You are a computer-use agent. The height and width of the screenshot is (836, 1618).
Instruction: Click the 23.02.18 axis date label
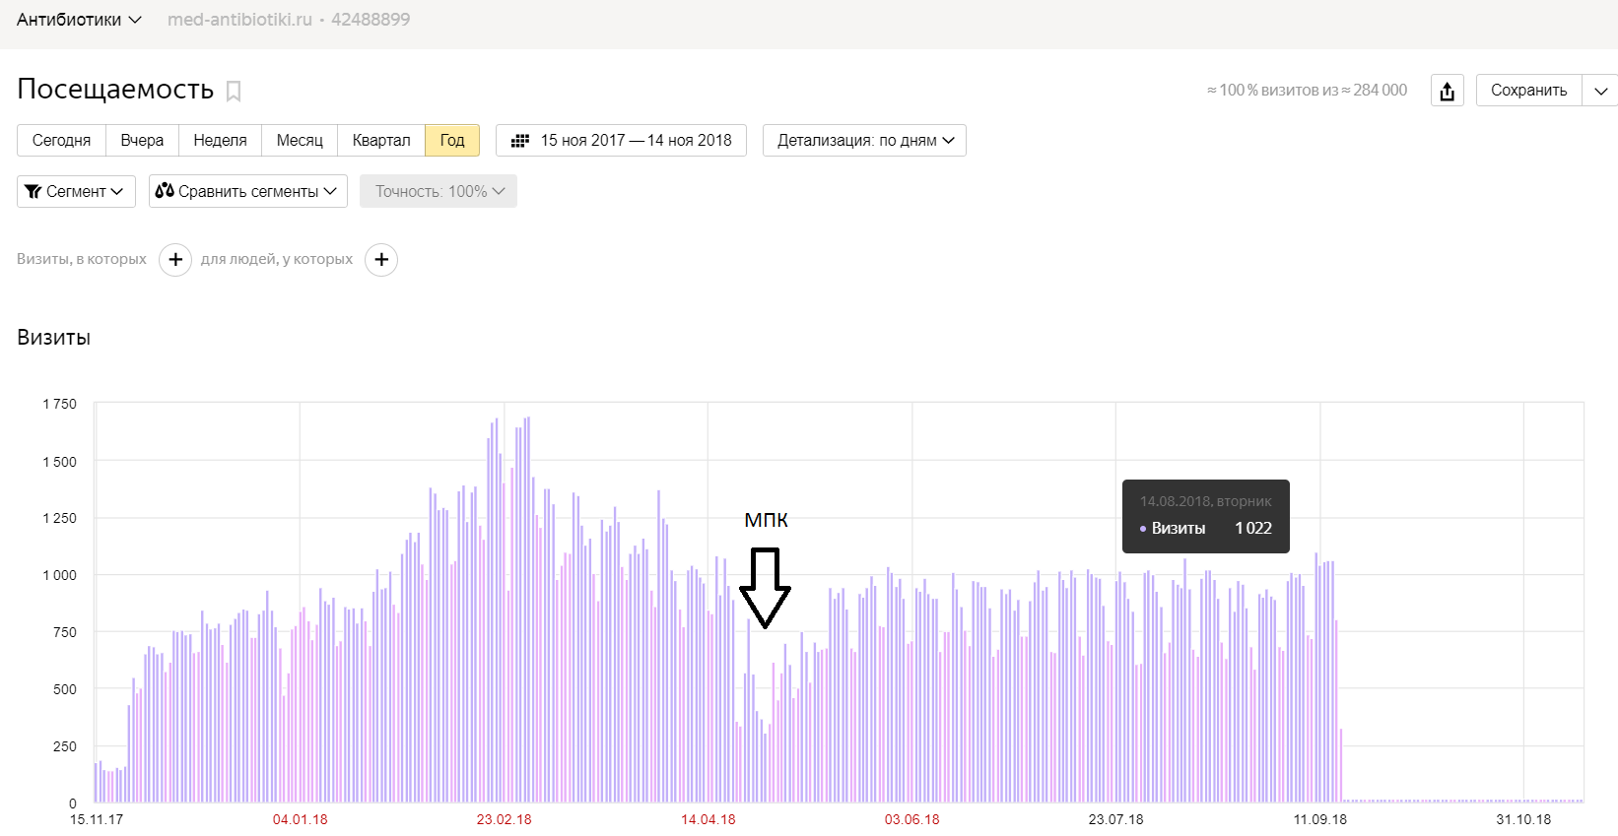click(x=504, y=819)
